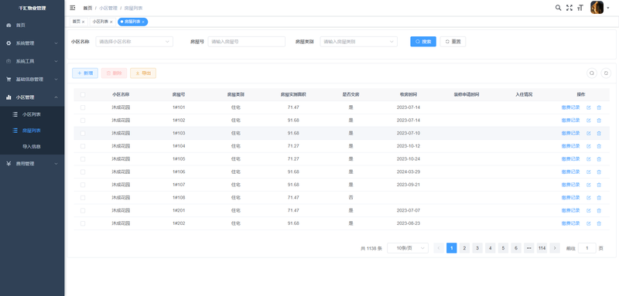Expand the 费用管理 sidebar menu

(x=32, y=164)
